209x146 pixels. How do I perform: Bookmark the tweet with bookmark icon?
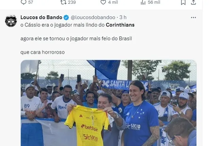[183, 2]
